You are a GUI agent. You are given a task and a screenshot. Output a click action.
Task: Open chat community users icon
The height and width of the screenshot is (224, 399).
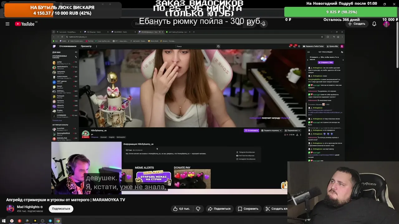click(x=342, y=52)
